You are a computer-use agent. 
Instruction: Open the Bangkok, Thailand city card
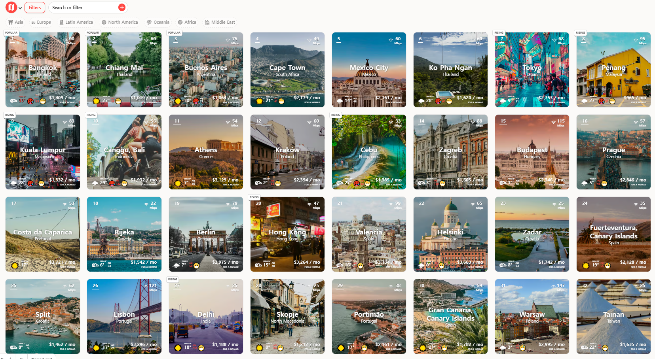pos(43,70)
